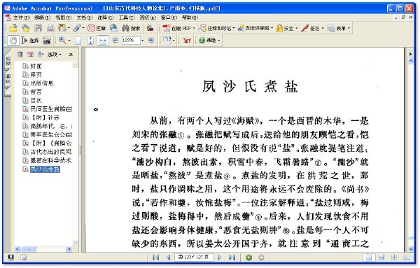Activate the 选择 text select tool
420x268 pixels.
point(29,41)
